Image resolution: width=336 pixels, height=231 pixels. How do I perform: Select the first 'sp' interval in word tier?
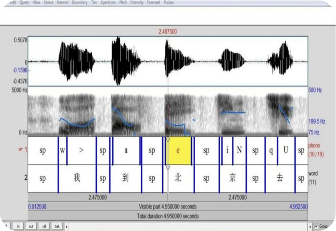43,178
